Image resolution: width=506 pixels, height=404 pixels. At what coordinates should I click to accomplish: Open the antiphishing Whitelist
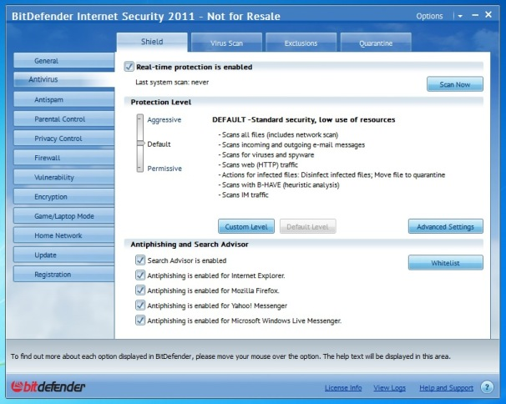click(445, 263)
